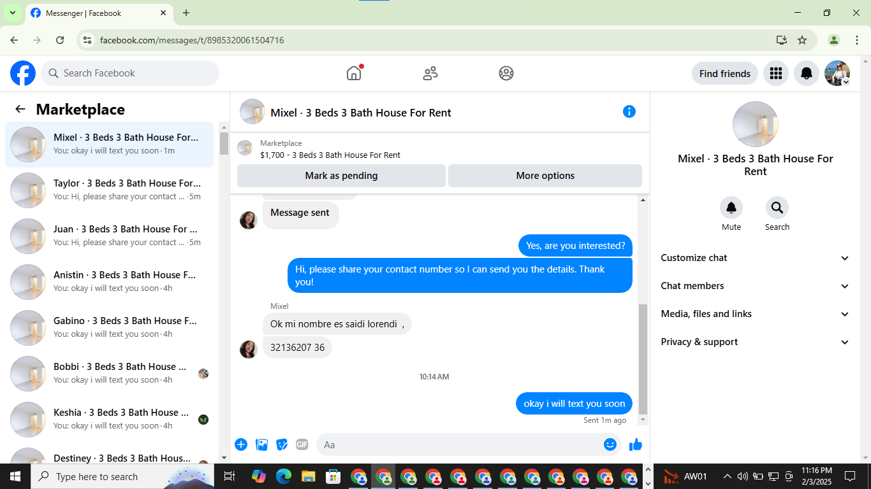Open the $1,700 Marketplace listing link
This screenshot has height=489, width=871.
point(330,155)
